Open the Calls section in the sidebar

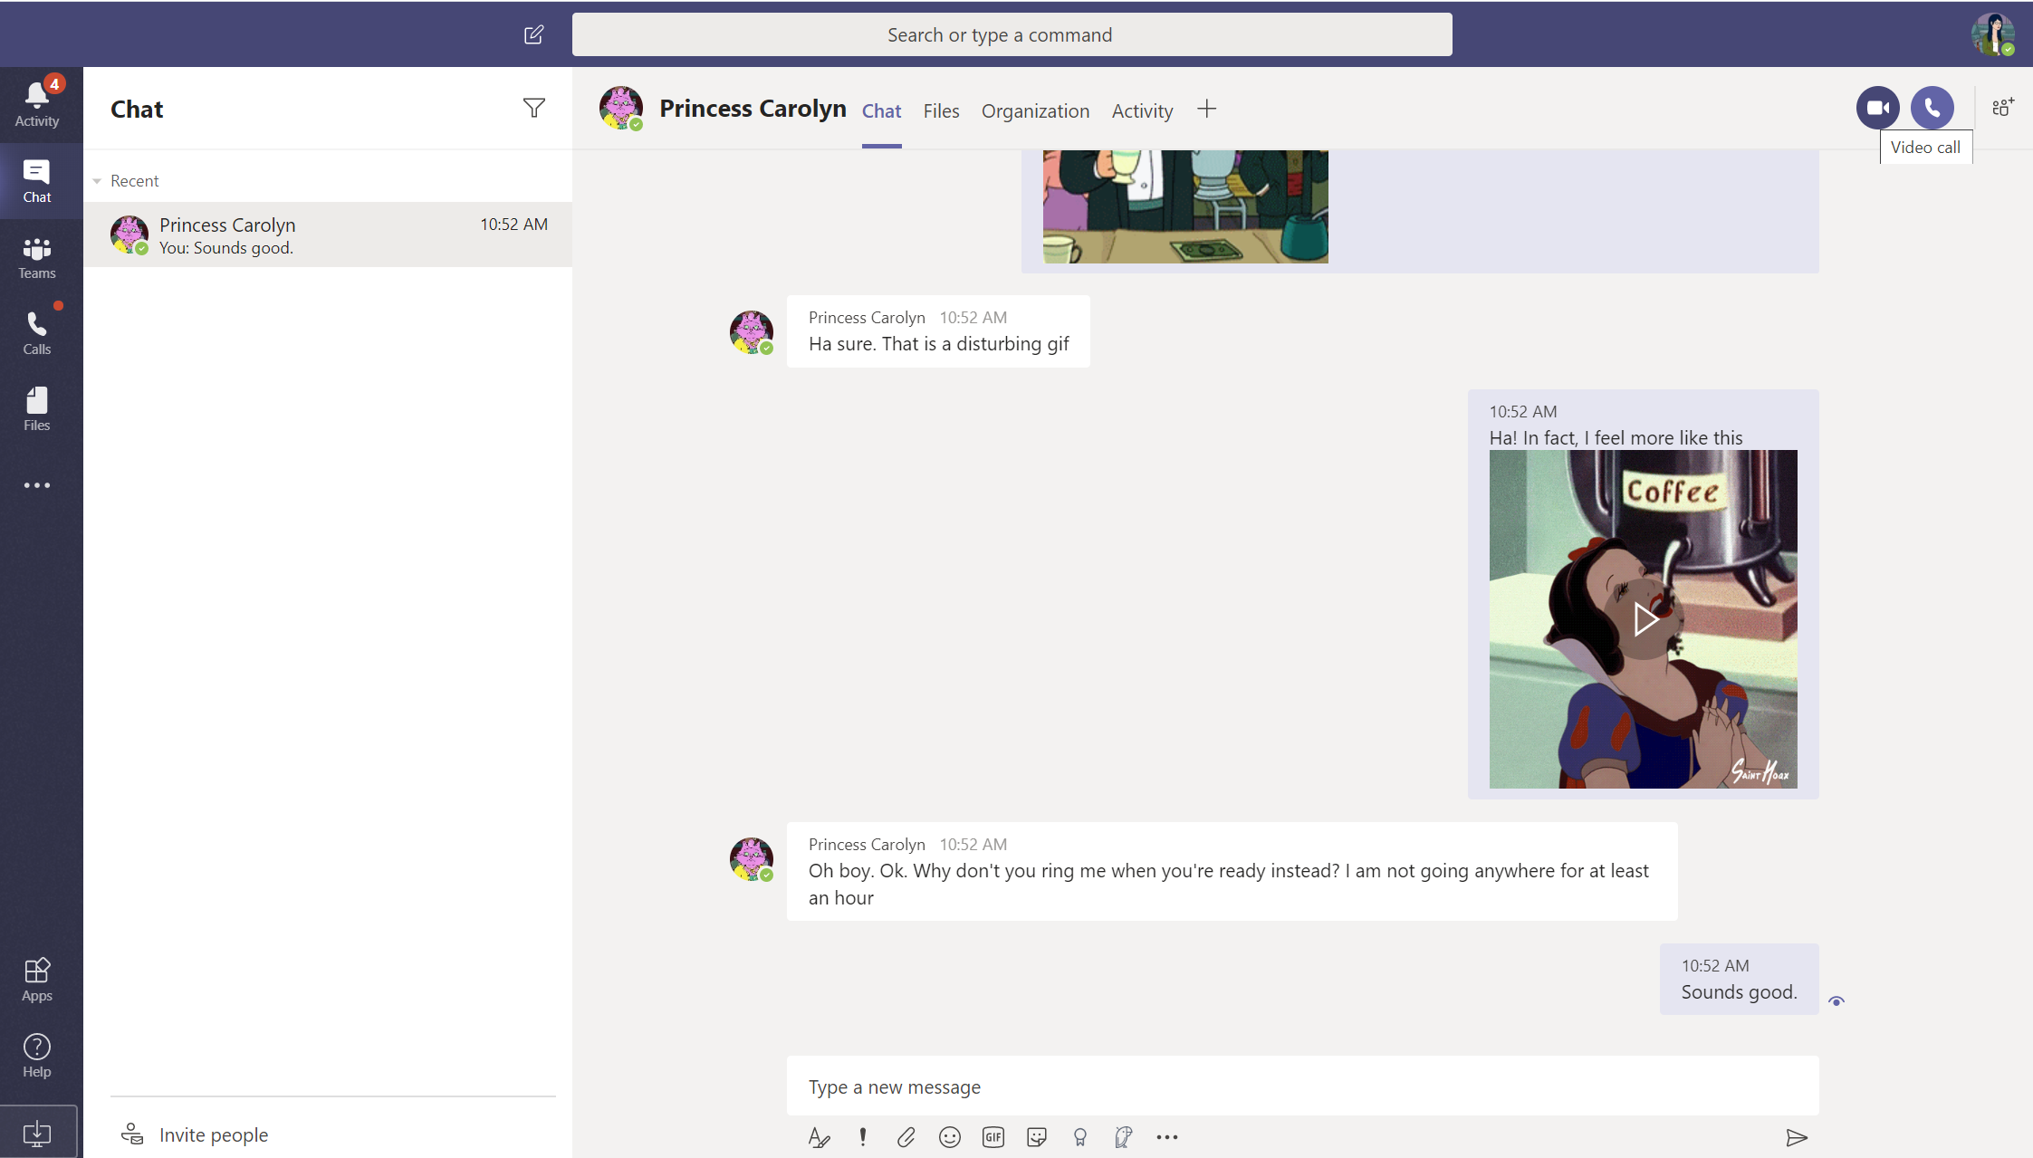point(37,333)
